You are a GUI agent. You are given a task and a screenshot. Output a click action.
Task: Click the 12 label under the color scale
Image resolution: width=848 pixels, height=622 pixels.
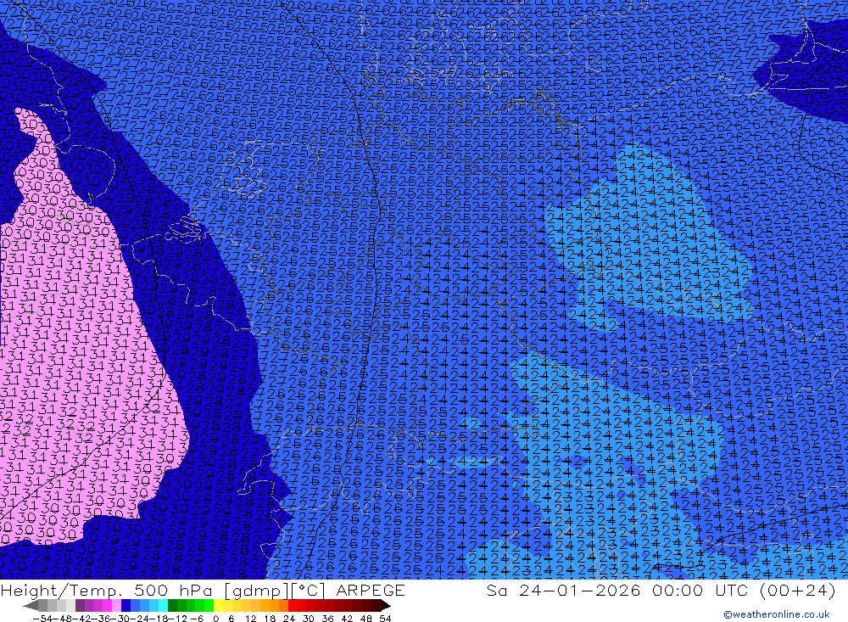point(250,619)
